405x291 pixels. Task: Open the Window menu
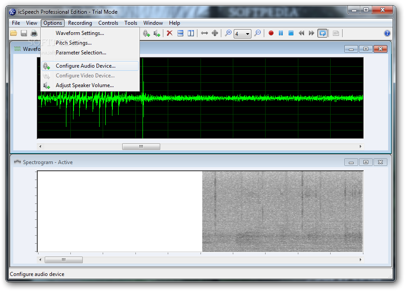(153, 23)
